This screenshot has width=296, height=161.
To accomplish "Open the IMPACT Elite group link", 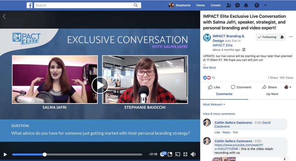I will [223, 45].
